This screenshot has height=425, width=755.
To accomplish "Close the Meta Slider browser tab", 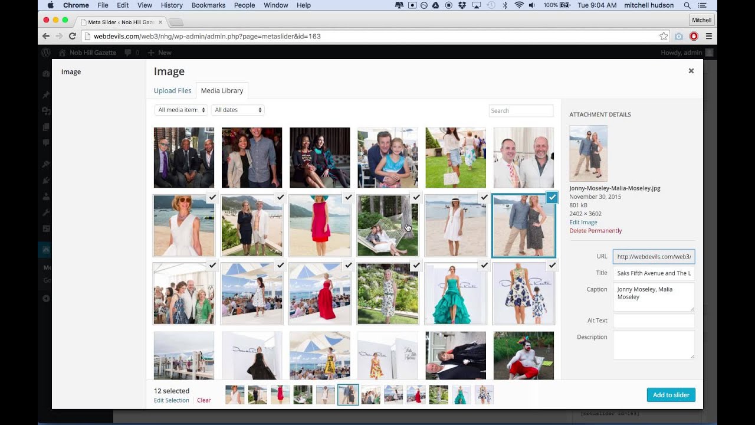I will 160,22.
